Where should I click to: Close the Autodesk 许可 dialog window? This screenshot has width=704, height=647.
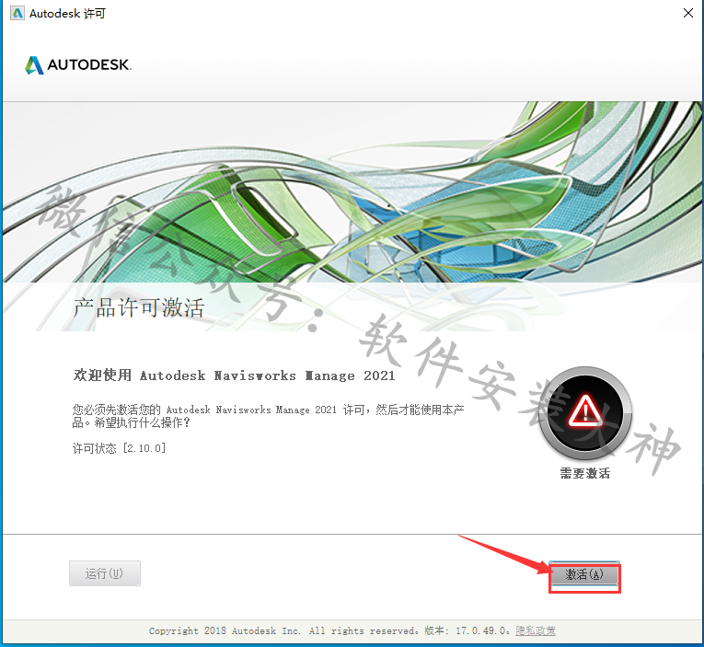(x=687, y=13)
